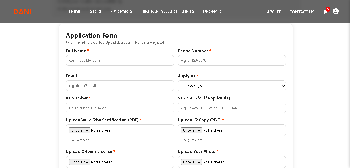The height and width of the screenshot is (168, 350).
Task: Focus the Email input field
Action: 120,86
